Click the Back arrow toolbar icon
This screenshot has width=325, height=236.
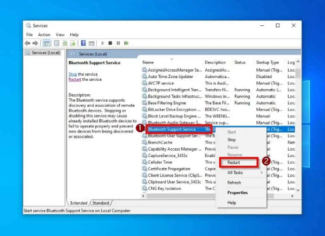27,43
